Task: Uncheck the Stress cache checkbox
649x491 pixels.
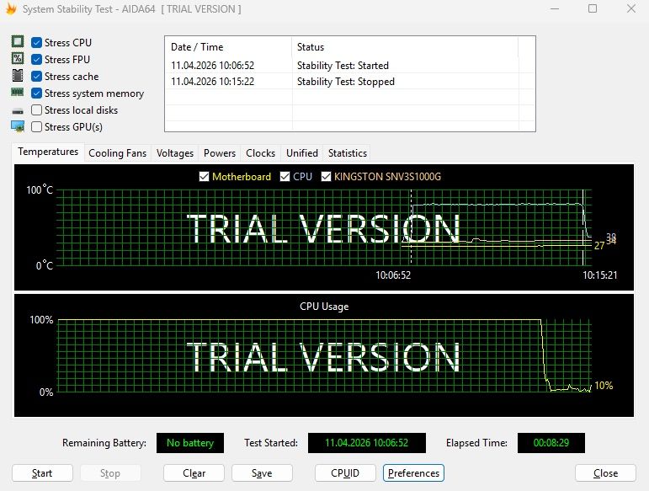Action: [36, 77]
